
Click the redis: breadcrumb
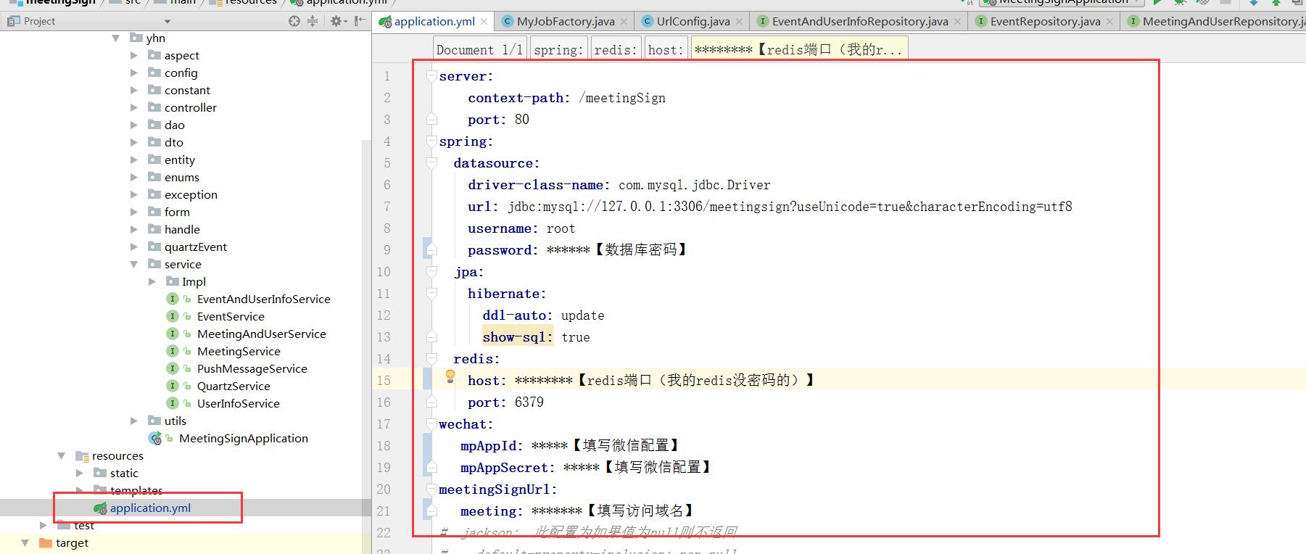[x=616, y=49]
